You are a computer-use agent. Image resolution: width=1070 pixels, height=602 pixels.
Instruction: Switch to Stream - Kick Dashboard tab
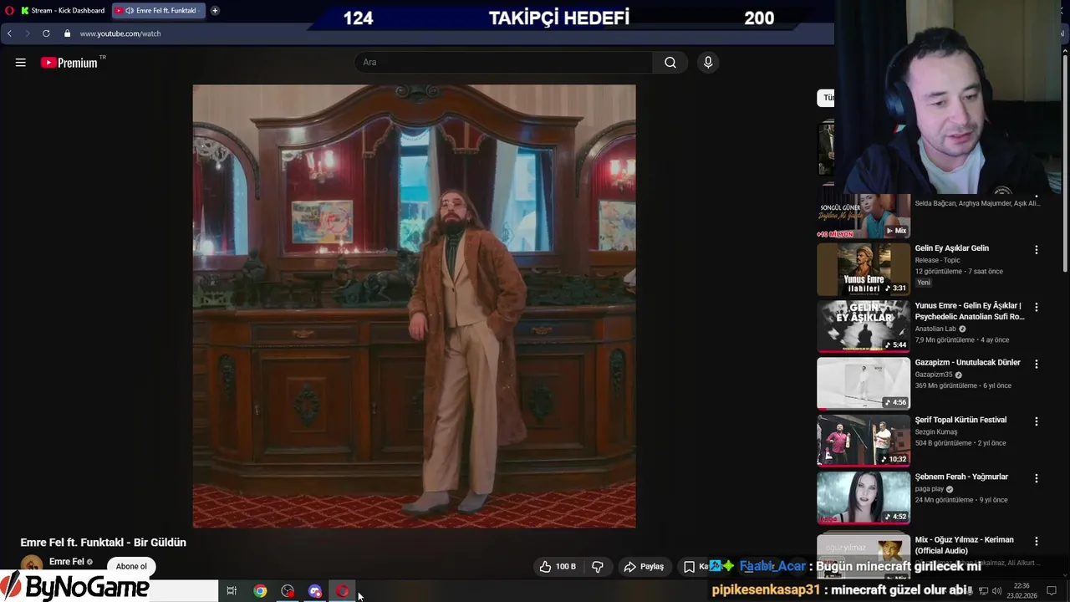pos(64,11)
